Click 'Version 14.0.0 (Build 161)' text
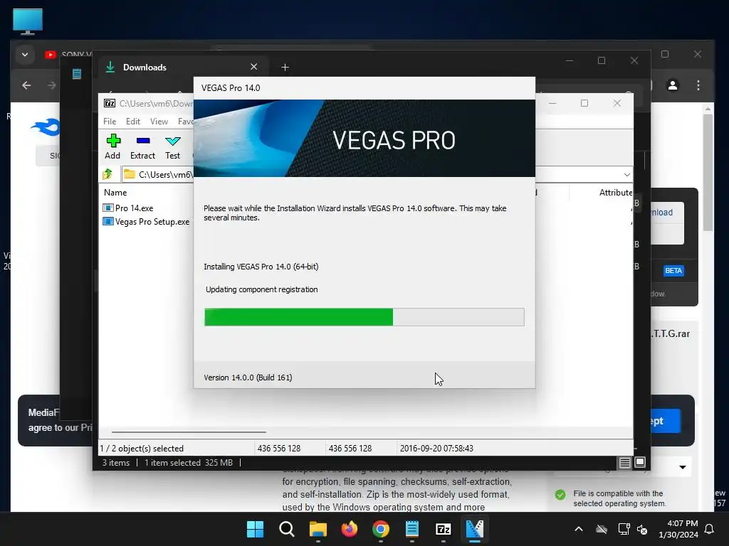 248,378
